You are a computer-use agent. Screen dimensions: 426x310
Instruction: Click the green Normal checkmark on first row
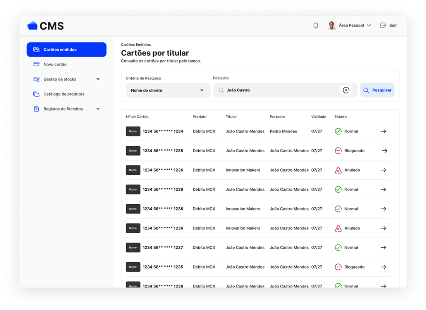click(x=338, y=131)
